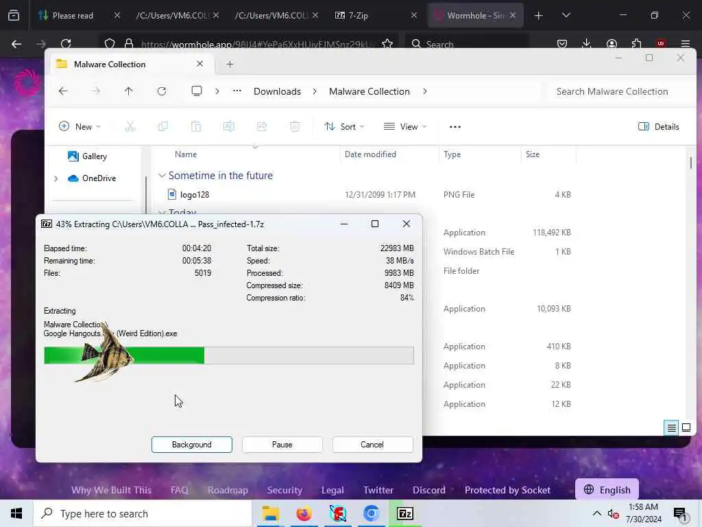Click the Rename icon in Explorer toolbar
The image size is (702, 527).
coord(229,127)
